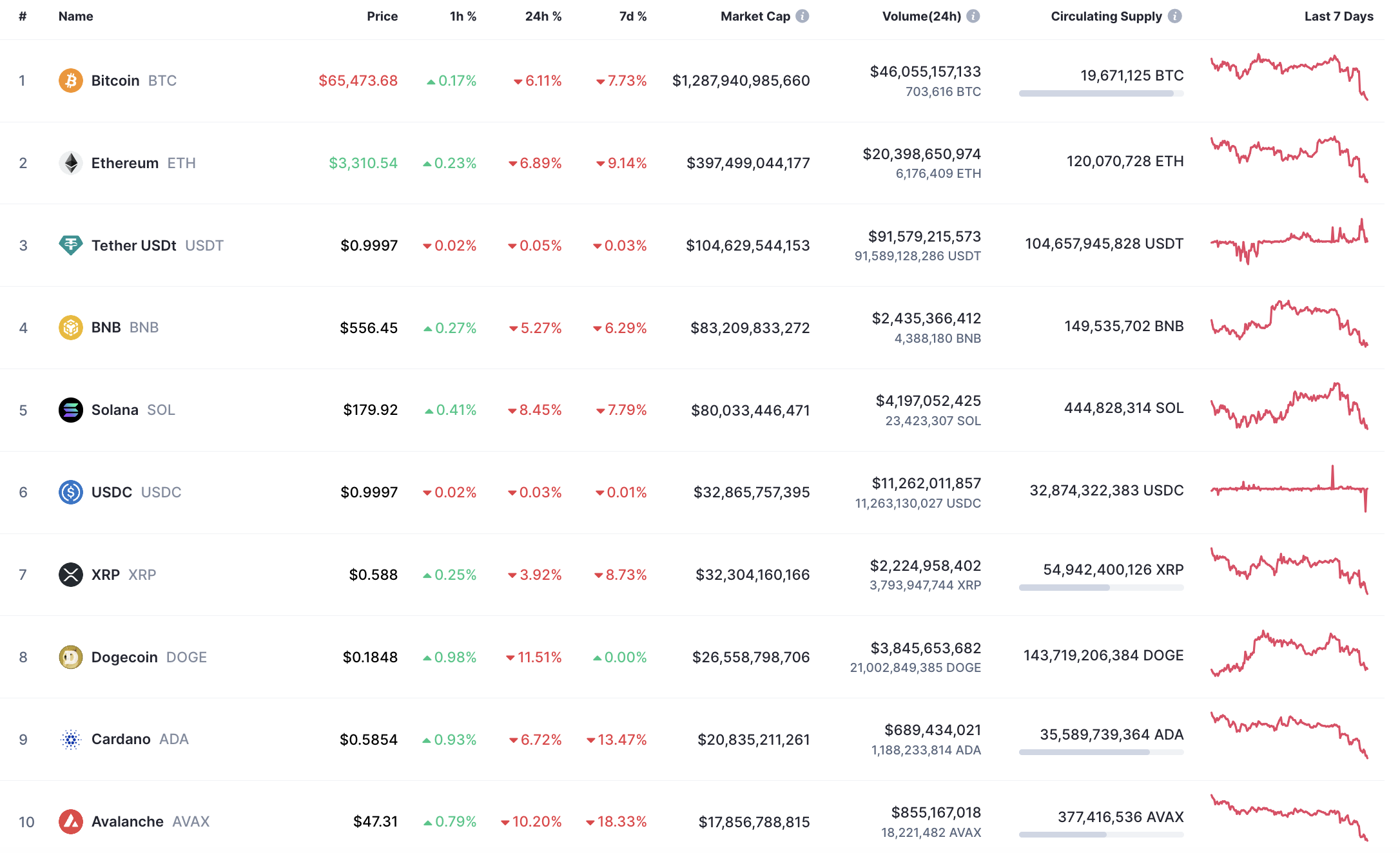Open the Cardano name link

tap(121, 739)
